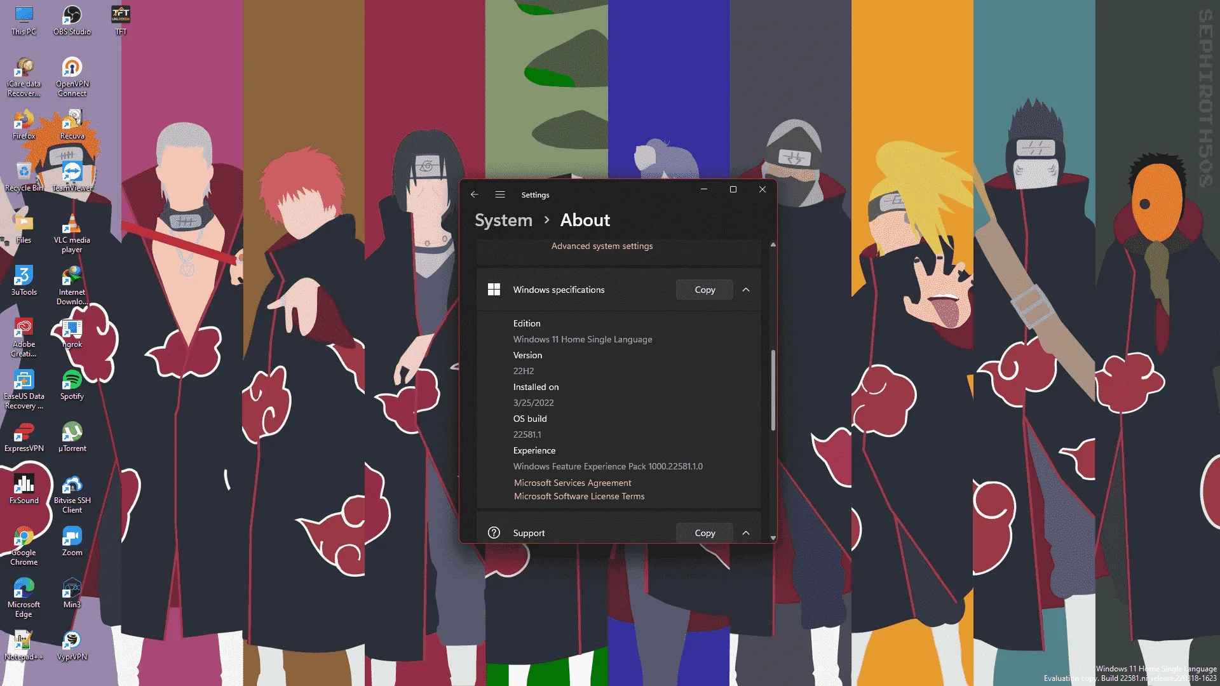Click the 'Windows Feature Experience Pack 1000.22581.1.0' text
The image size is (1220, 686).
point(608,466)
